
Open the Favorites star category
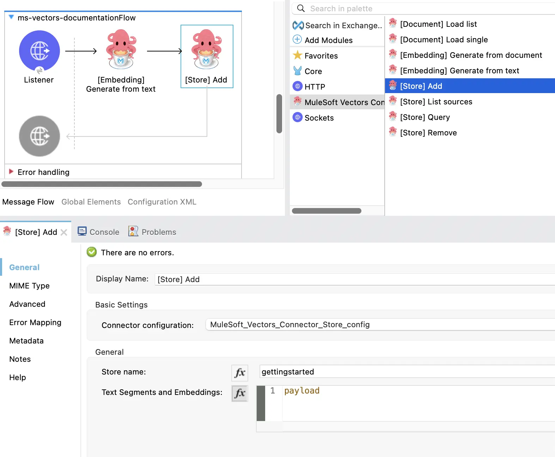298,55
